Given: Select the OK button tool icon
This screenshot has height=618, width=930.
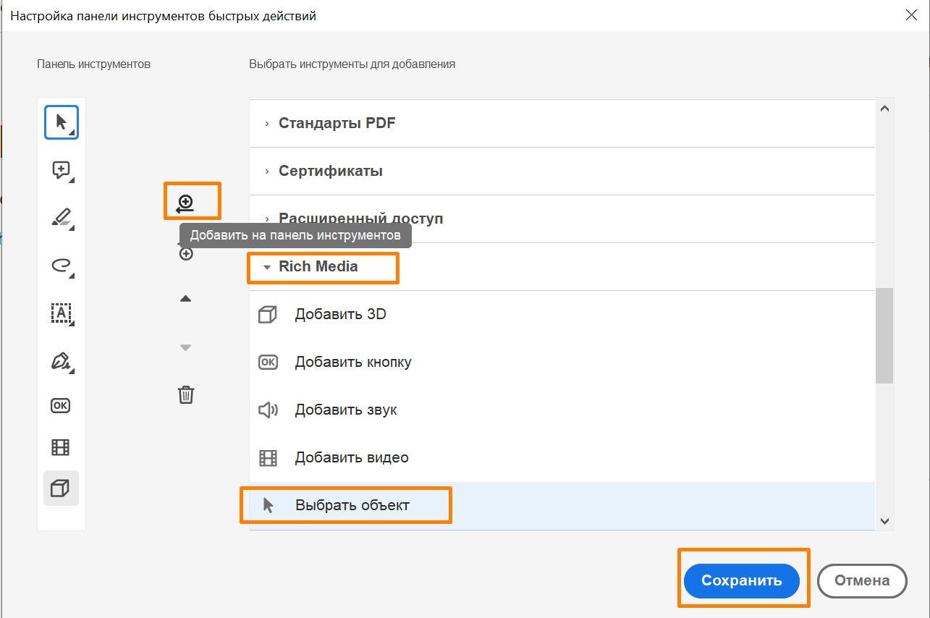Looking at the screenshot, I should (x=61, y=405).
